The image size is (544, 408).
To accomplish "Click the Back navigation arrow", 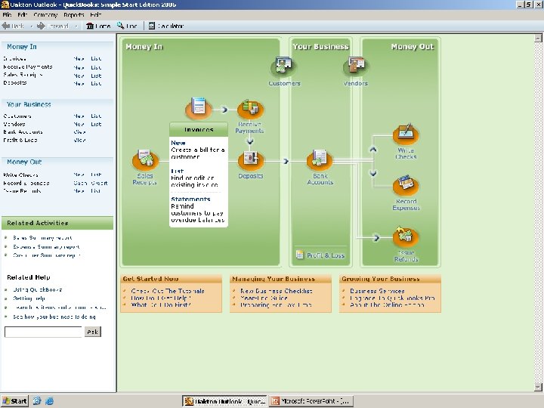I will 13,26.
